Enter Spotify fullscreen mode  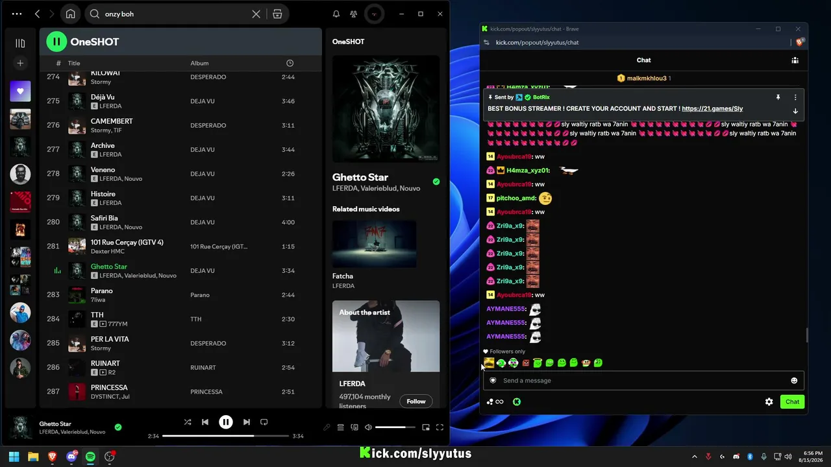point(440,427)
